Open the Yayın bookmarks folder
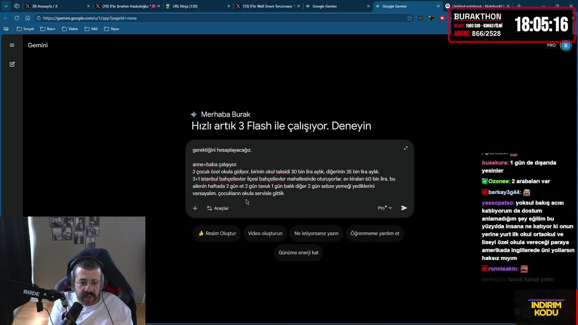 point(112,29)
